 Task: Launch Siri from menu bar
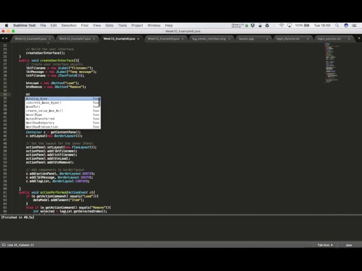click(x=346, y=25)
